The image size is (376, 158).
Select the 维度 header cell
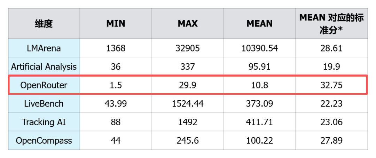tap(44, 24)
